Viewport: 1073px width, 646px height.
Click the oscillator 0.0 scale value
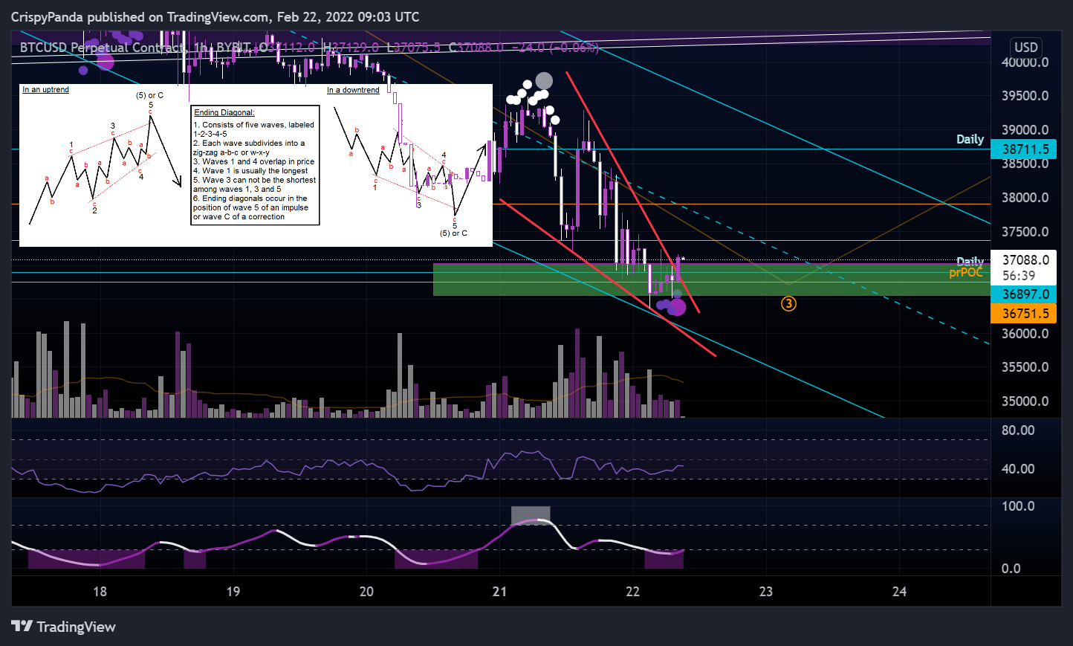coord(1011,569)
